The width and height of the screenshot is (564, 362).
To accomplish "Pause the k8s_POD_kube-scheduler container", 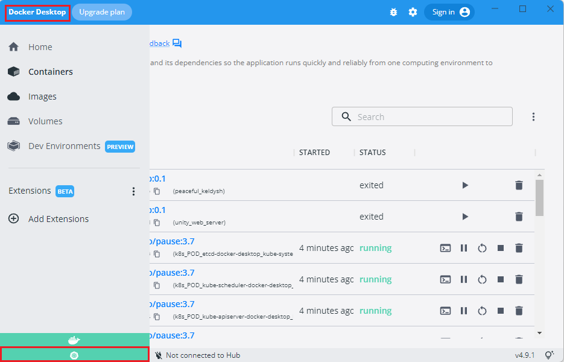I will coord(464,279).
